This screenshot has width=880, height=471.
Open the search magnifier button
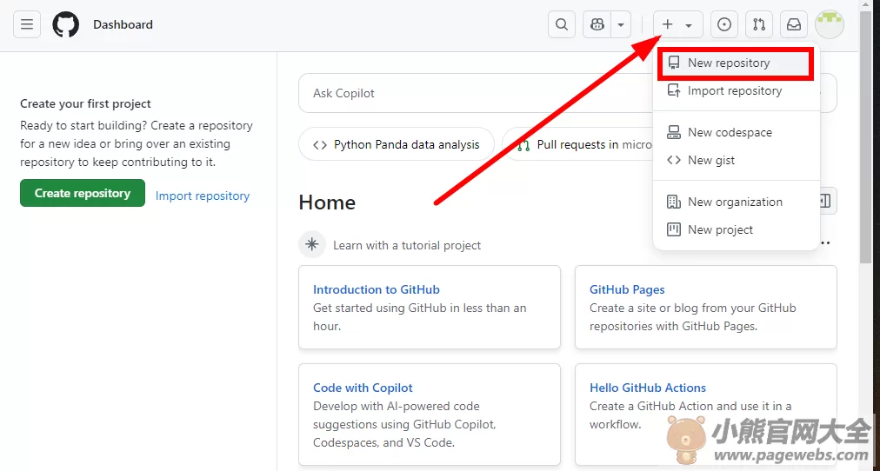click(x=562, y=24)
